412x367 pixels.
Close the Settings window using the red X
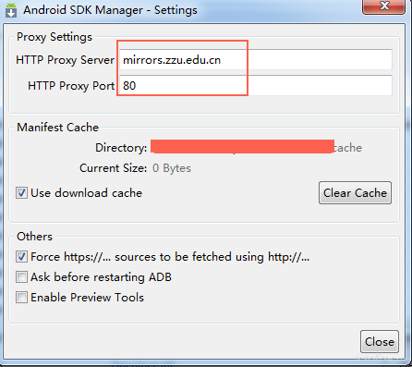[x=383, y=6]
